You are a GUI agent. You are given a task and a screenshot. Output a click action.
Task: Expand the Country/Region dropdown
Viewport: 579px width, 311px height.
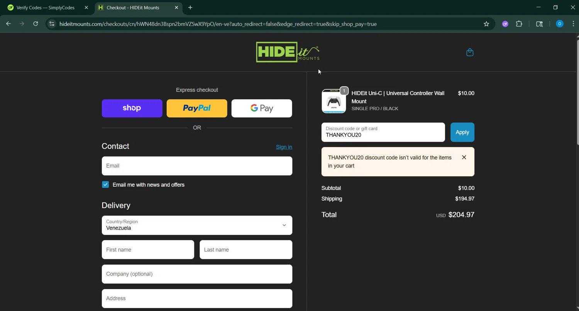pos(197,225)
